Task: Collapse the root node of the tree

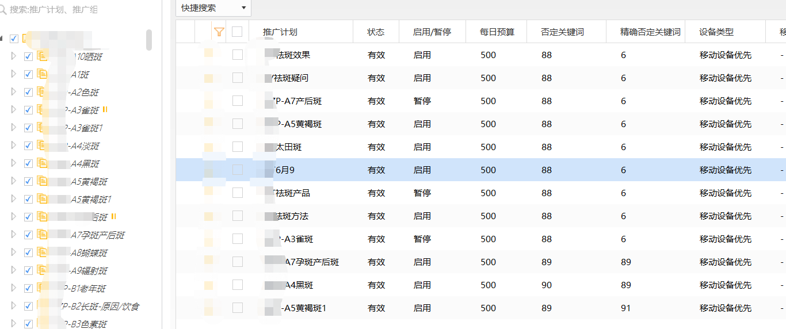Action: click(2, 39)
